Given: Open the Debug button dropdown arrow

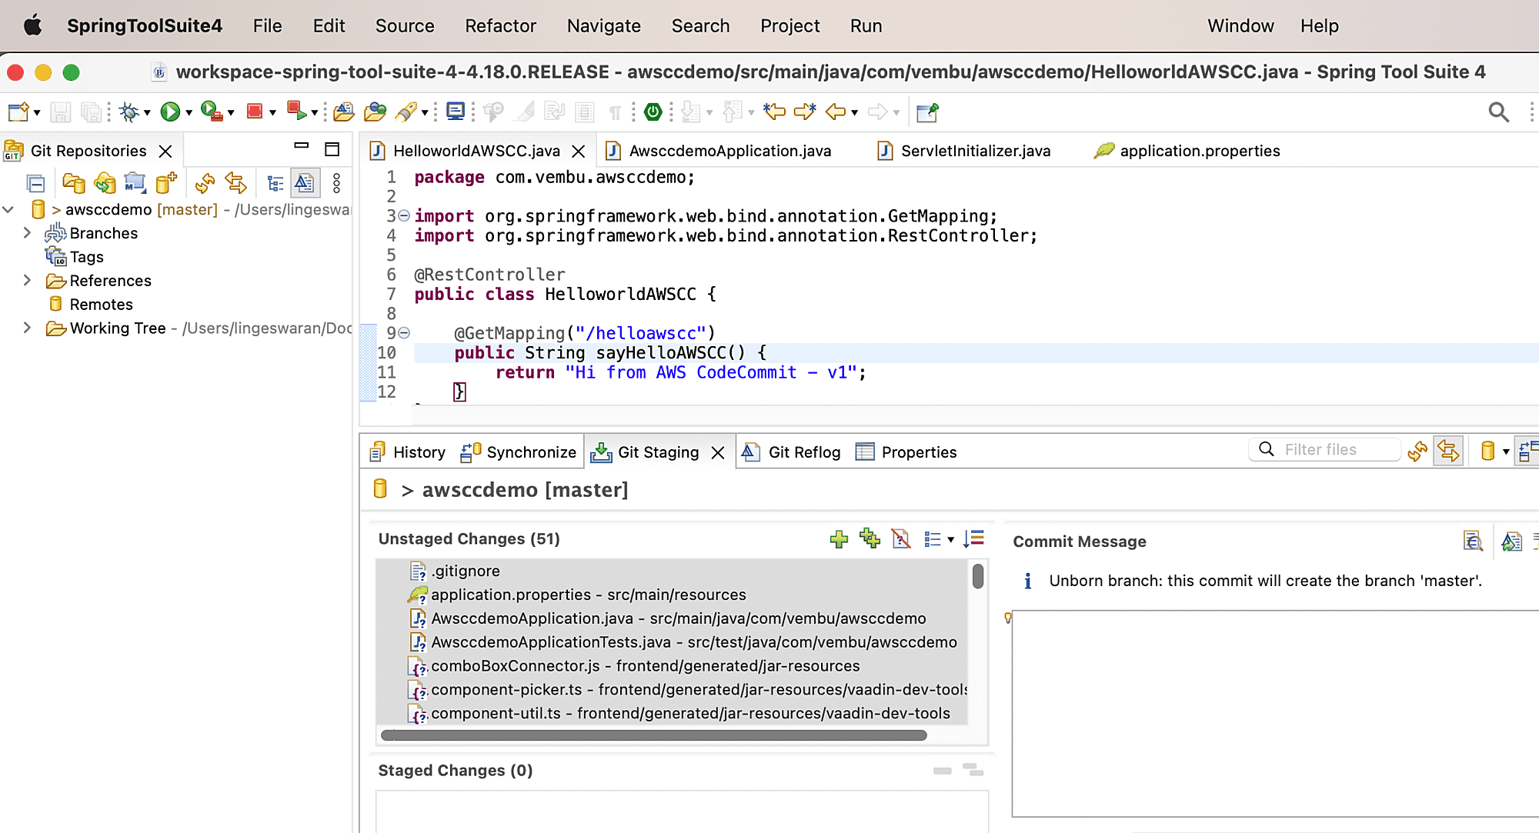Looking at the screenshot, I should tap(147, 113).
